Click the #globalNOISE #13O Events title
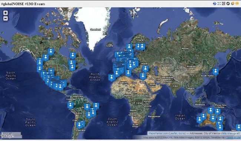The height and width of the screenshot is (141, 241). pyautogui.click(x=23, y=4)
